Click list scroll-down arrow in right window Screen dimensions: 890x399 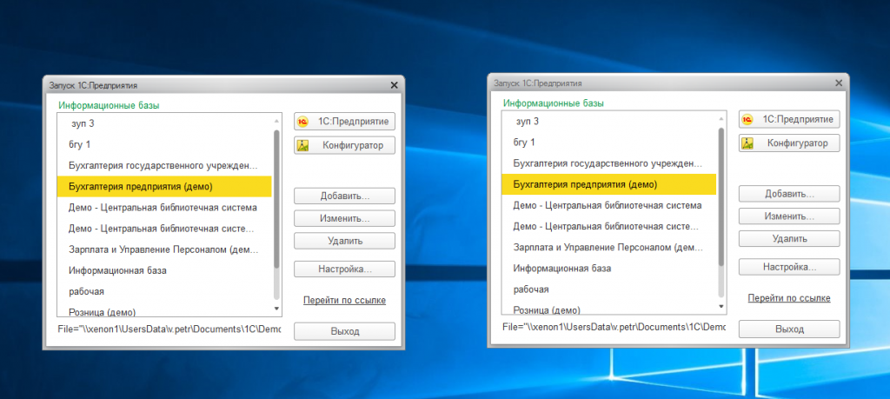pyautogui.click(x=721, y=307)
